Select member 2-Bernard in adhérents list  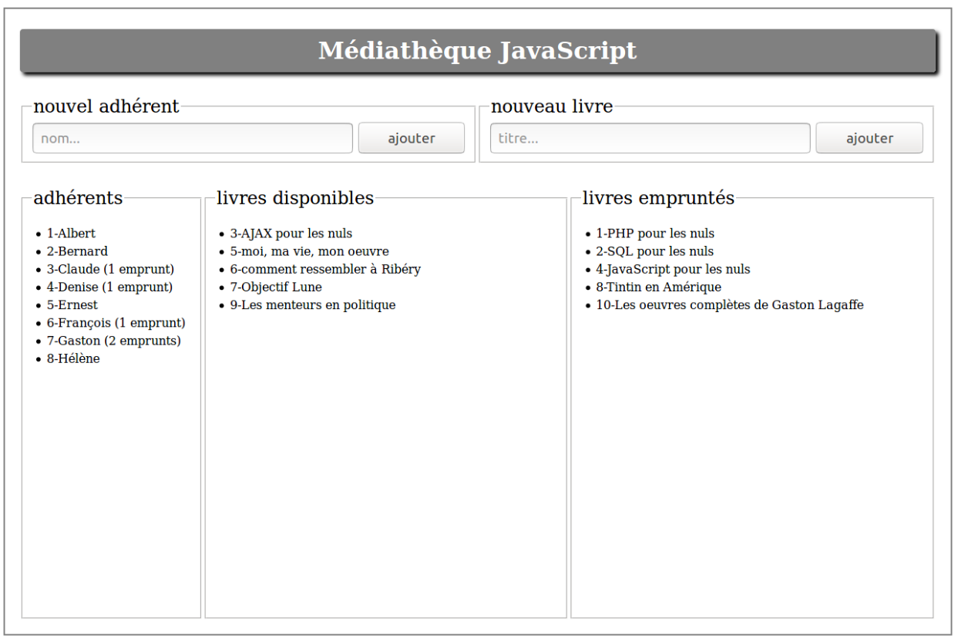click(x=77, y=251)
